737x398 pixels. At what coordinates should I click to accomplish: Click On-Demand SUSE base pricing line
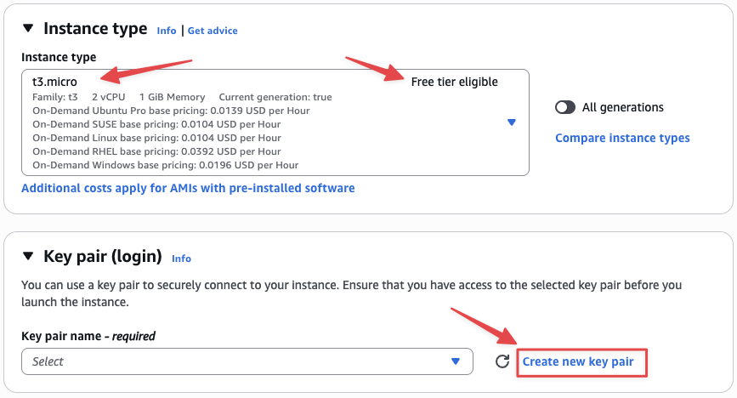(x=156, y=124)
